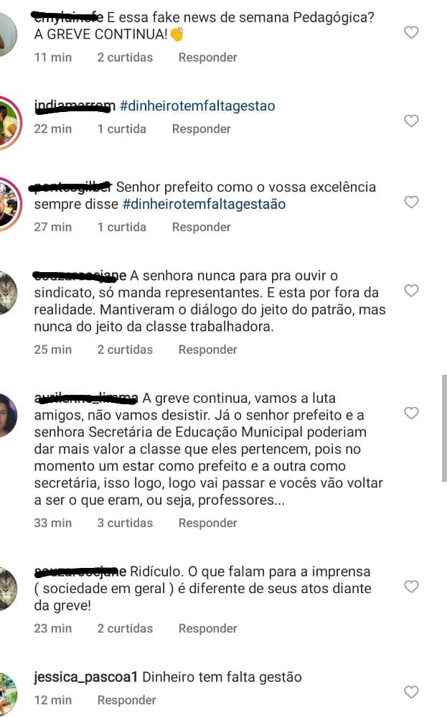Like jessica_pascoa1's comment
Screen dimensions: 447x718
point(411,692)
